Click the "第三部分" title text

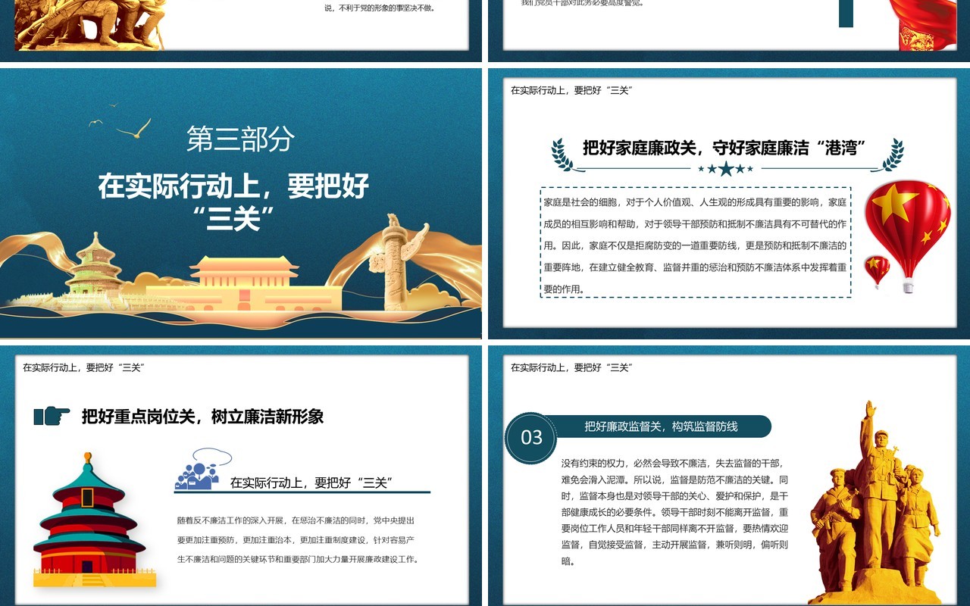click(241, 139)
